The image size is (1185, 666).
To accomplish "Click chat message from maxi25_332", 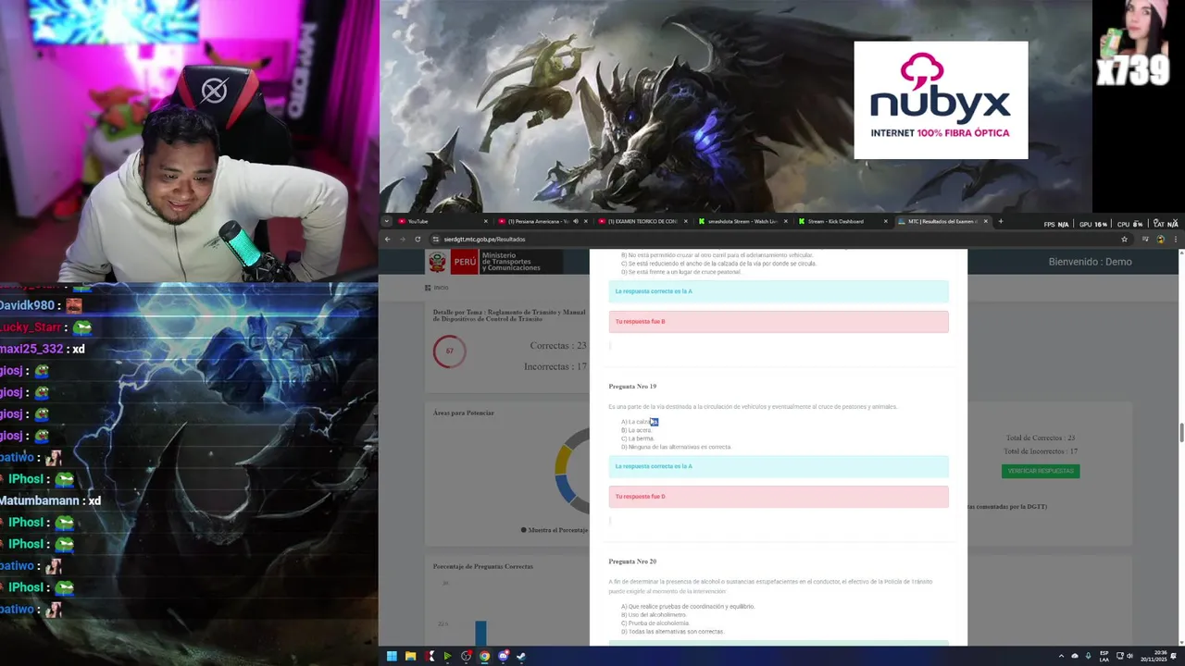I will (43, 349).
